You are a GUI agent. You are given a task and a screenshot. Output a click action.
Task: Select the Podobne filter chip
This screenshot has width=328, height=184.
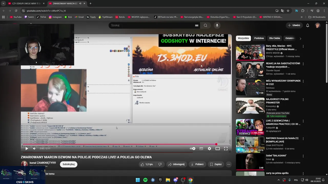(x=259, y=38)
